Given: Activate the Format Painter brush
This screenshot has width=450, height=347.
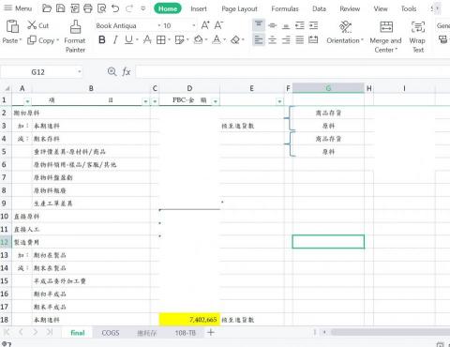Looking at the screenshot, I should tap(75, 27).
